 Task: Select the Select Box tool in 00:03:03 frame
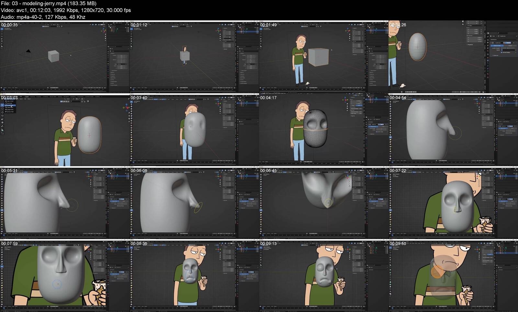pyautogui.click(x=2, y=105)
